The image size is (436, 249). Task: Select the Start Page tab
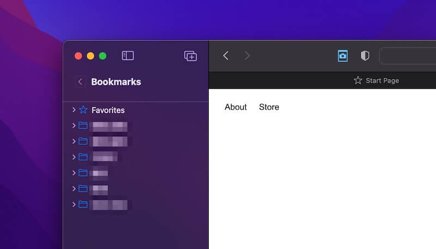pyautogui.click(x=377, y=81)
